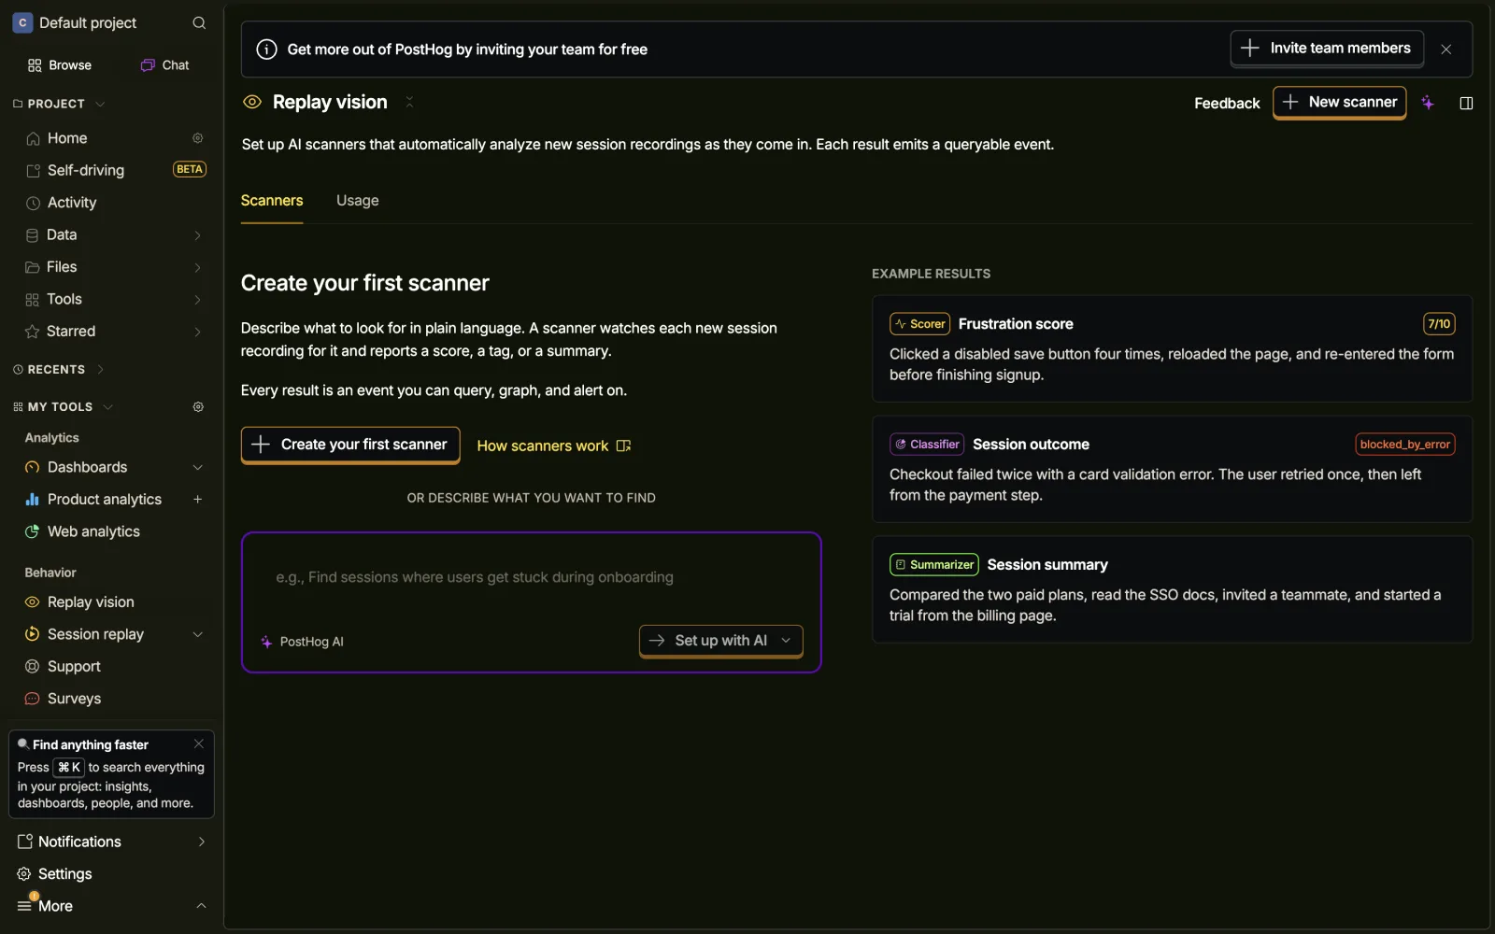Open Self-driving in the sidebar

(86, 170)
